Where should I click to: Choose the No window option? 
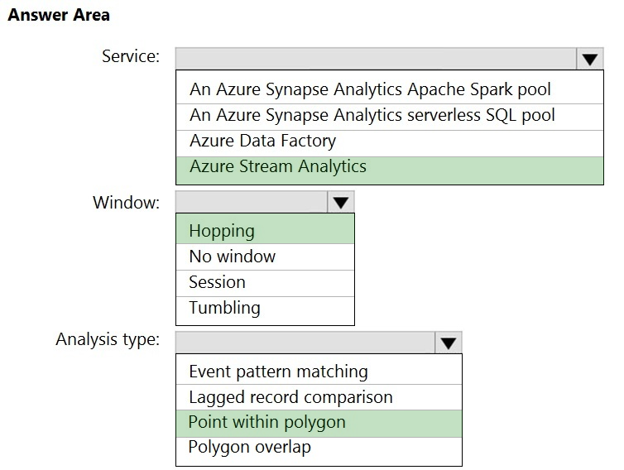(233, 257)
